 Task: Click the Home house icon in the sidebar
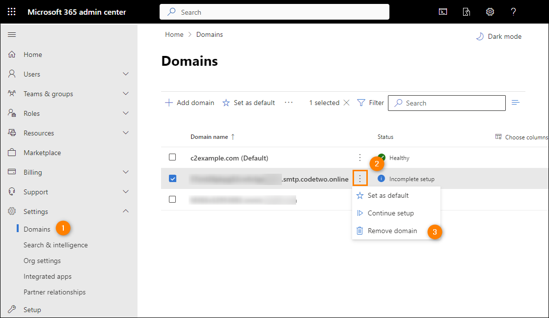click(12, 54)
